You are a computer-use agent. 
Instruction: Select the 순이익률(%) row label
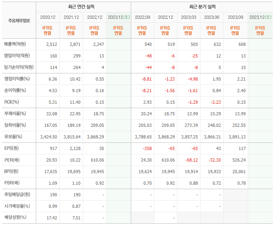(x=15, y=91)
